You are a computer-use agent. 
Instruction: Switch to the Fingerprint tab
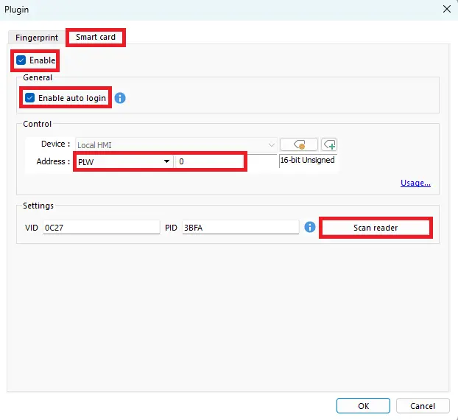pyautogui.click(x=37, y=38)
